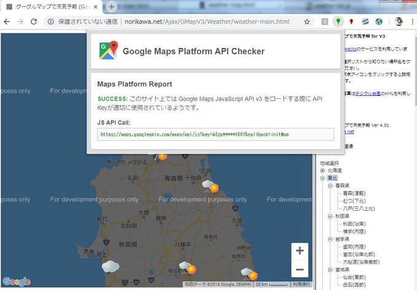Viewport: 417px width, 290px height.
Task: Collapse the 青森県 tree node
Action: pos(330,186)
